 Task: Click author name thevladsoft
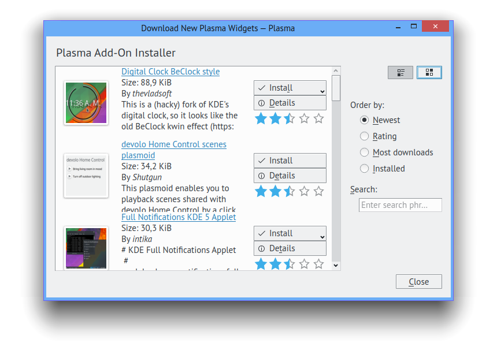point(152,94)
